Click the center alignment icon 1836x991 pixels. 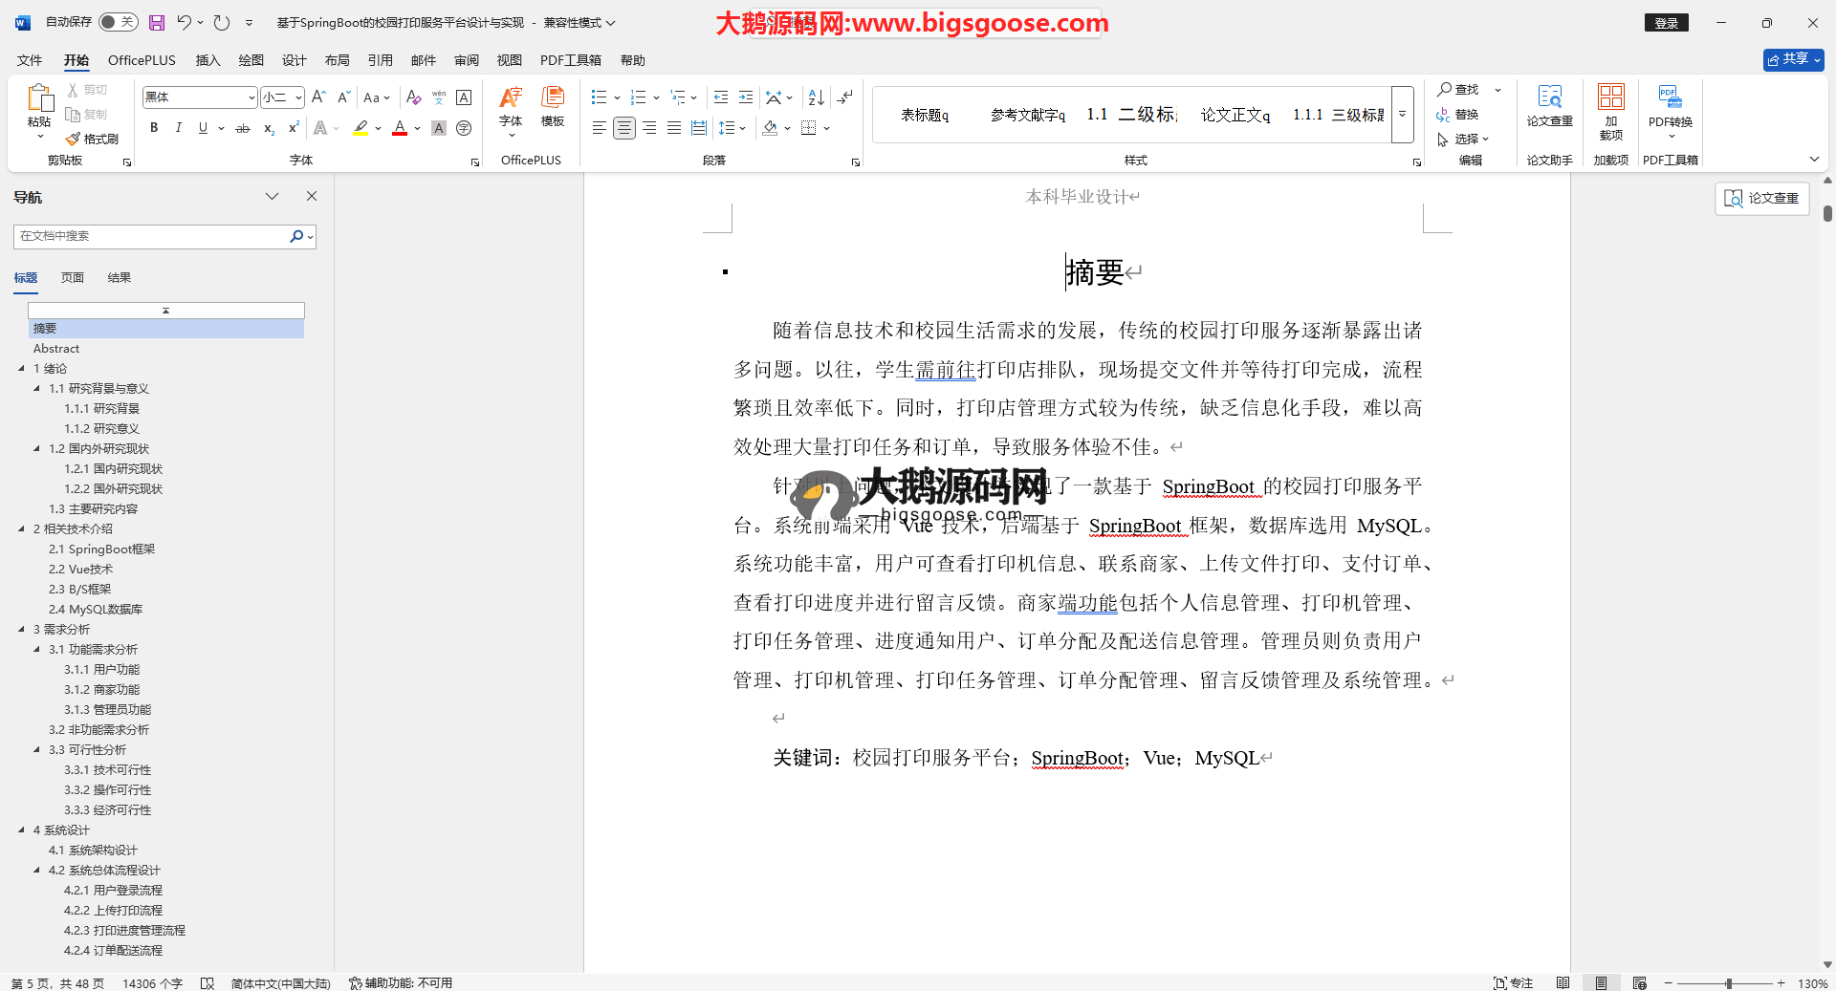point(623,128)
